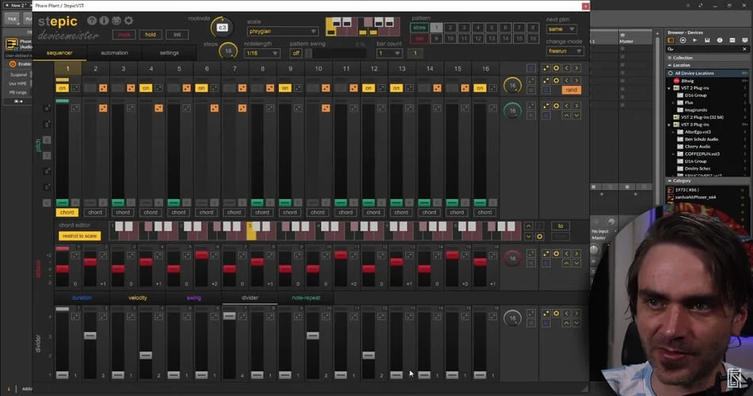The image size is (753, 396).
Task: Open the help question mark icon
Action: click(91, 21)
